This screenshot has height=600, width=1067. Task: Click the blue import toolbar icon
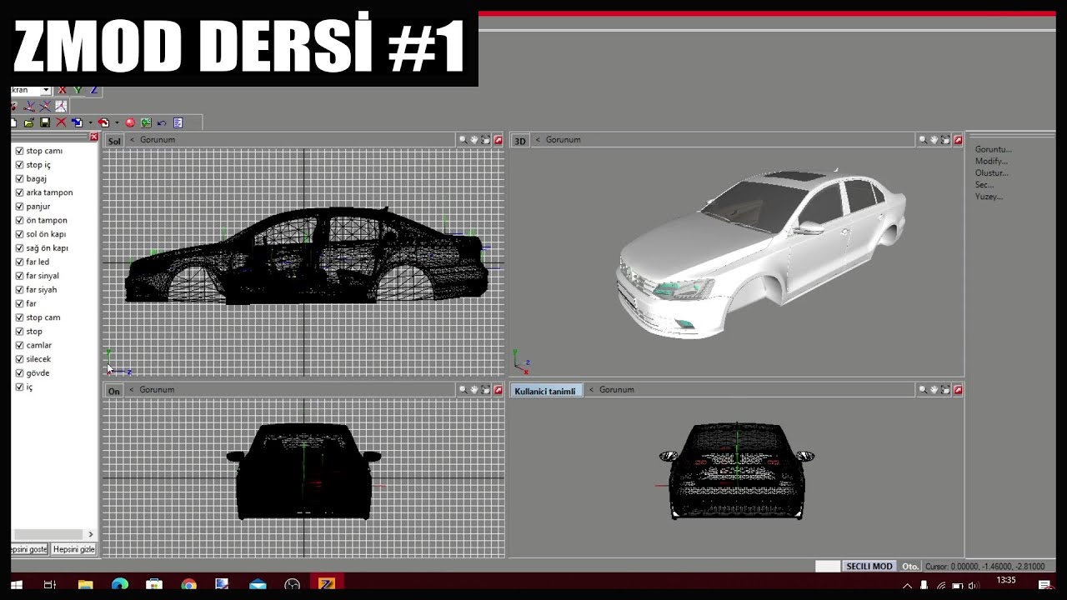(77, 122)
